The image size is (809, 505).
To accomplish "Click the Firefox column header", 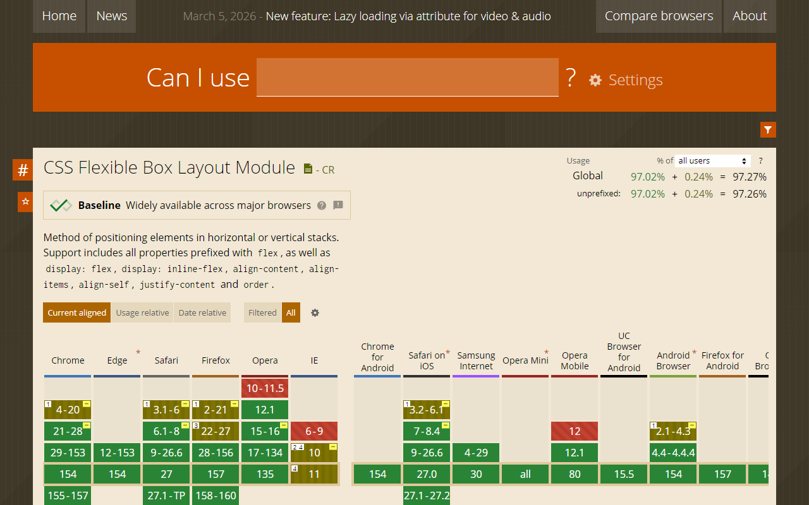I will 216,360.
